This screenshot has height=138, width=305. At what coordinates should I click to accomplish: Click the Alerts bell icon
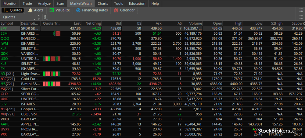(x=30, y=10)
